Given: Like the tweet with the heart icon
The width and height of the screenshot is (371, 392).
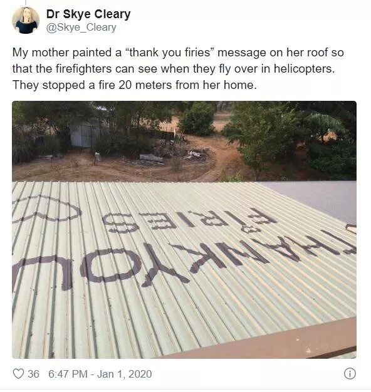Looking at the screenshot, I should 18,374.
